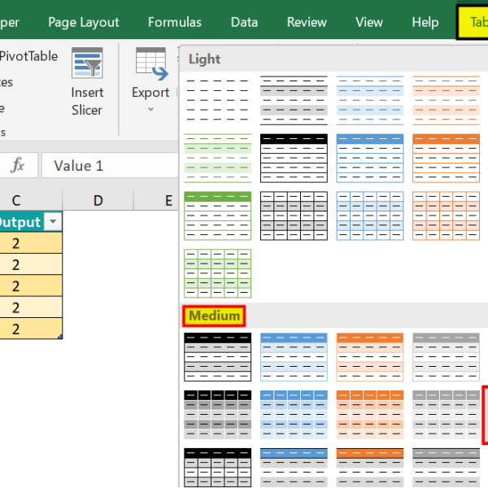Click the Insert Slicer button
The image size is (488, 488).
point(87,82)
